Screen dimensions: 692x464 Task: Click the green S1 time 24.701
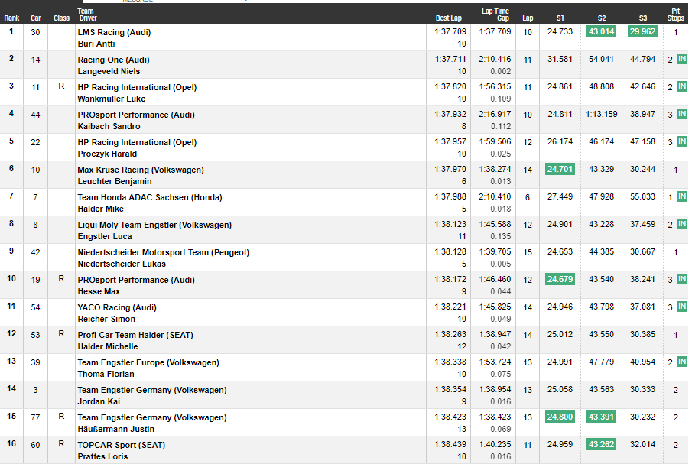[560, 170]
